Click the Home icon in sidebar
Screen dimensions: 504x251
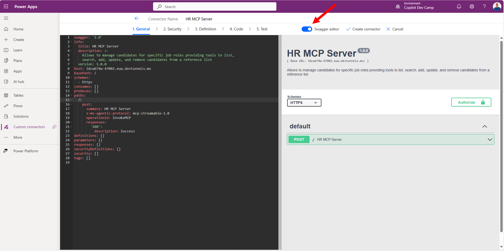coord(6,29)
